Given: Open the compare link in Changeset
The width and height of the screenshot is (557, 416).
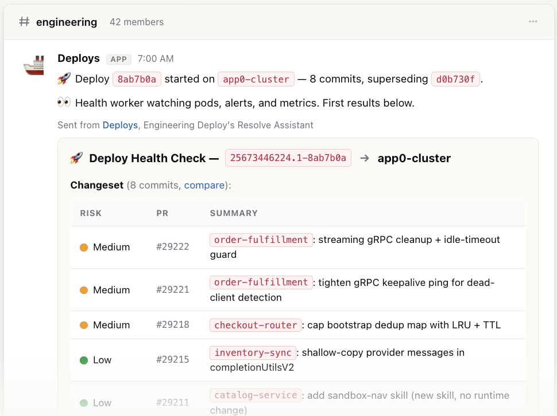Looking at the screenshot, I should 204,185.
